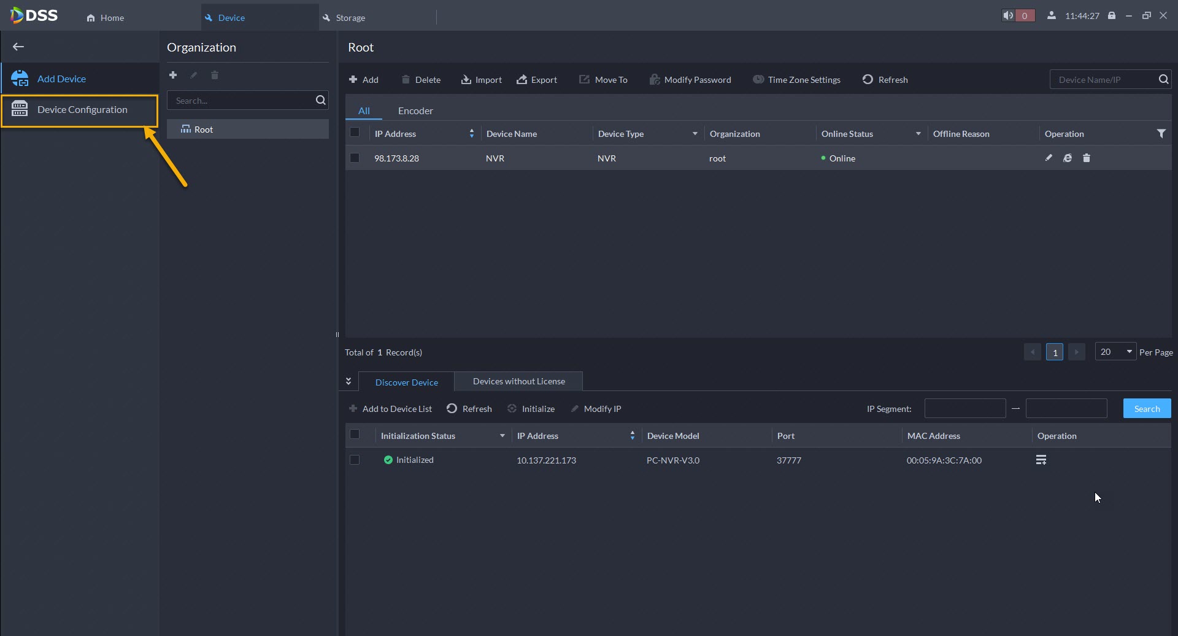Click the plus icon under Organization
This screenshot has width=1178, height=636.
click(x=173, y=75)
